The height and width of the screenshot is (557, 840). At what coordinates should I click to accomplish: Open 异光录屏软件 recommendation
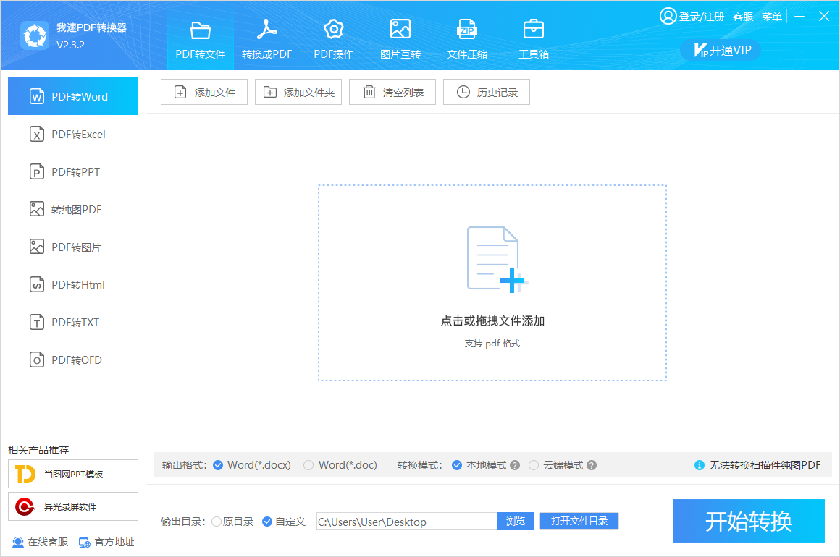pos(73,506)
